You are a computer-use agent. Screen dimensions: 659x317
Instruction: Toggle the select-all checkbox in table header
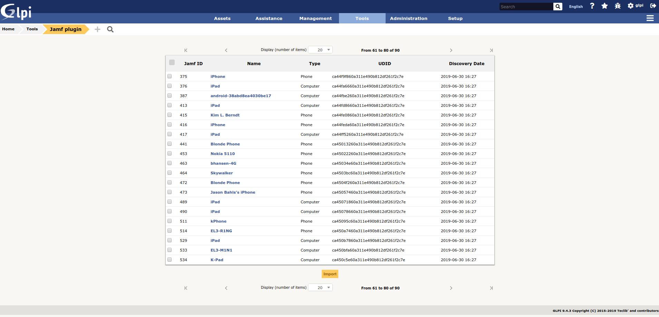(x=172, y=62)
